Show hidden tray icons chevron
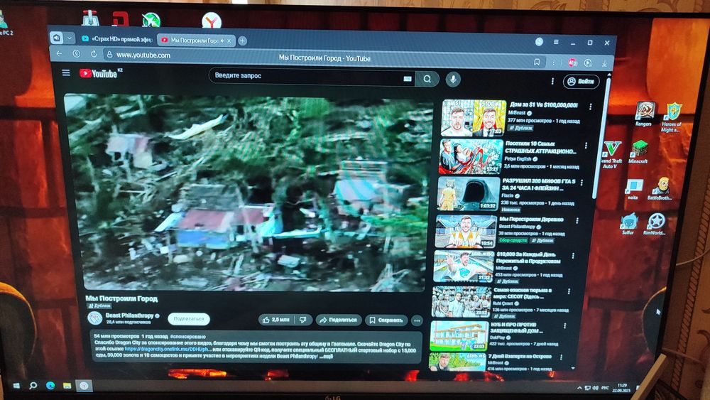Screen dimensions: 710x400 tap(579, 388)
